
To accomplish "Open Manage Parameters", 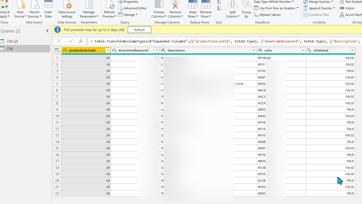I will (89, 9).
